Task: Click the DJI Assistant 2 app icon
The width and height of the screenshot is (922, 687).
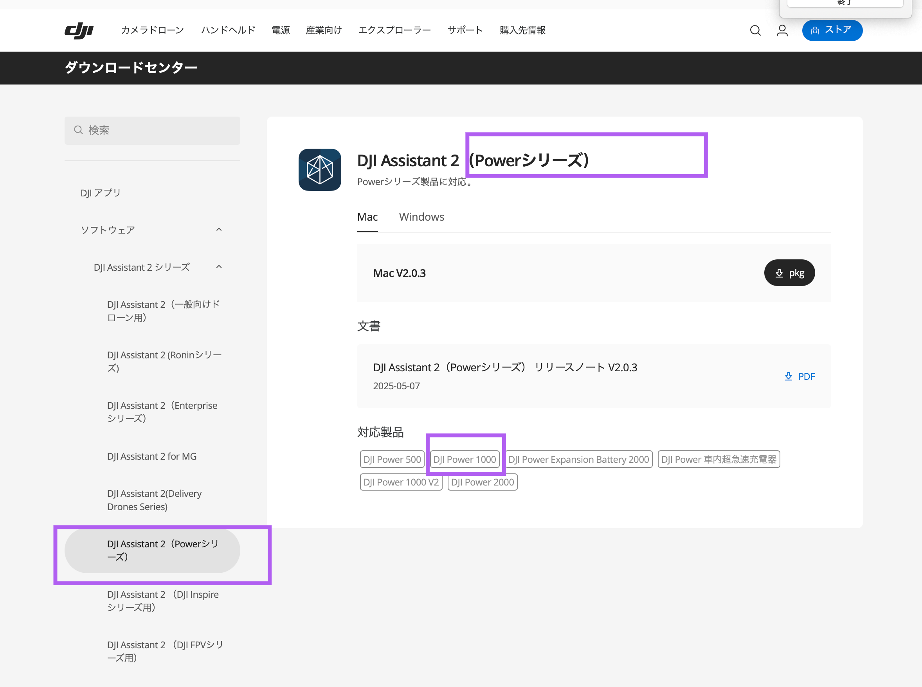Action: pos(320,170)
